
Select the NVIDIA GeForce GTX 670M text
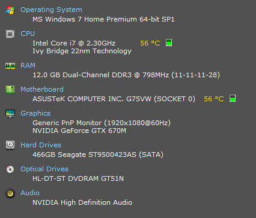79,131
